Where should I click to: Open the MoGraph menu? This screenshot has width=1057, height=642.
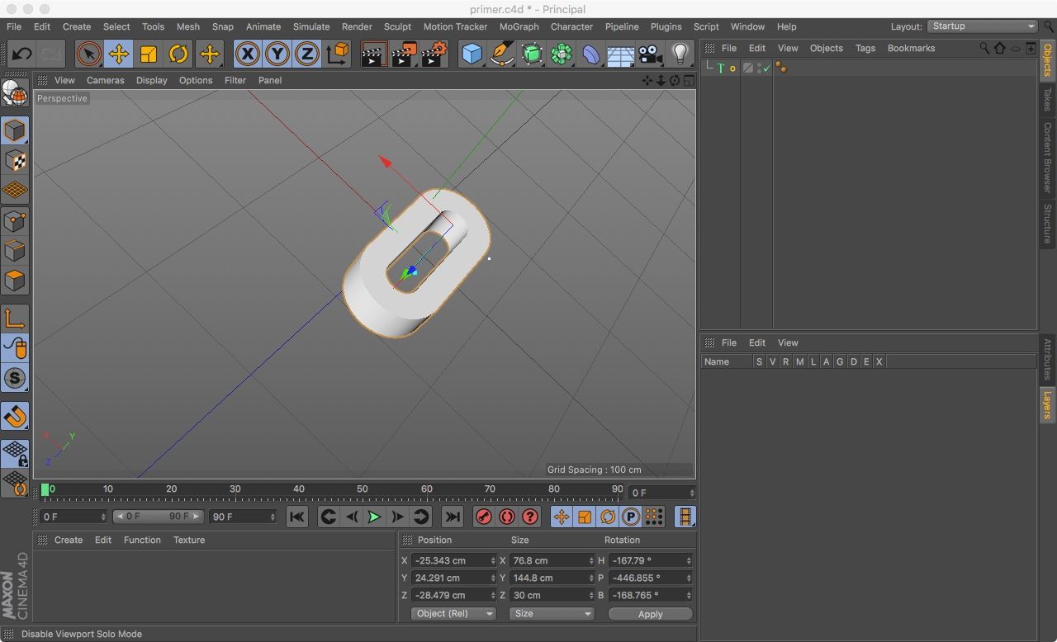519,26
